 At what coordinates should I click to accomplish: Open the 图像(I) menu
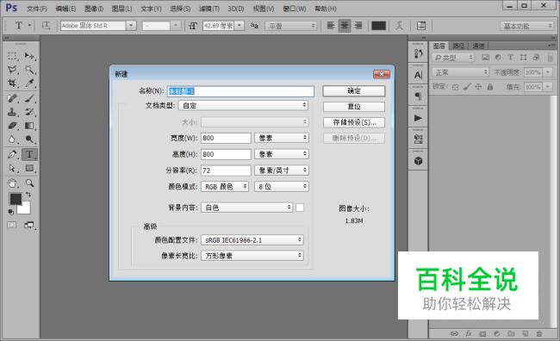pos(94,9)
